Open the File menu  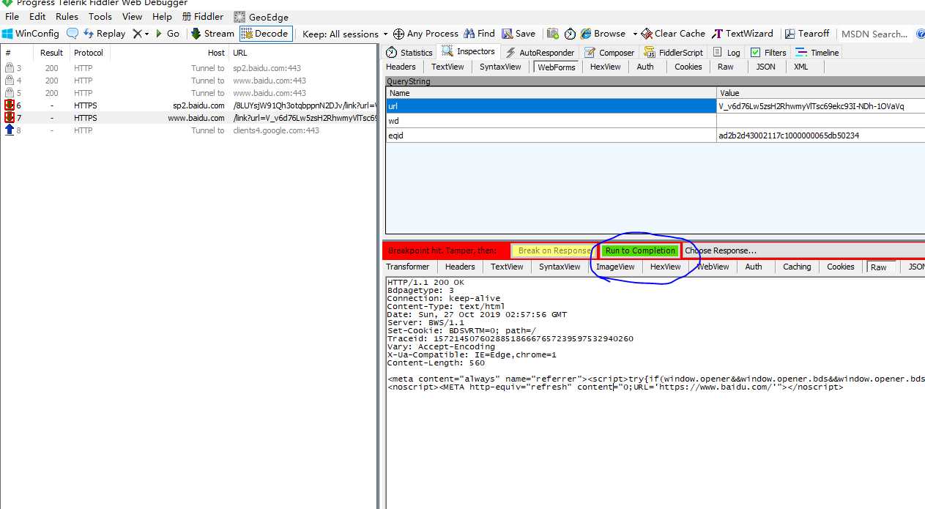[12, 16]
